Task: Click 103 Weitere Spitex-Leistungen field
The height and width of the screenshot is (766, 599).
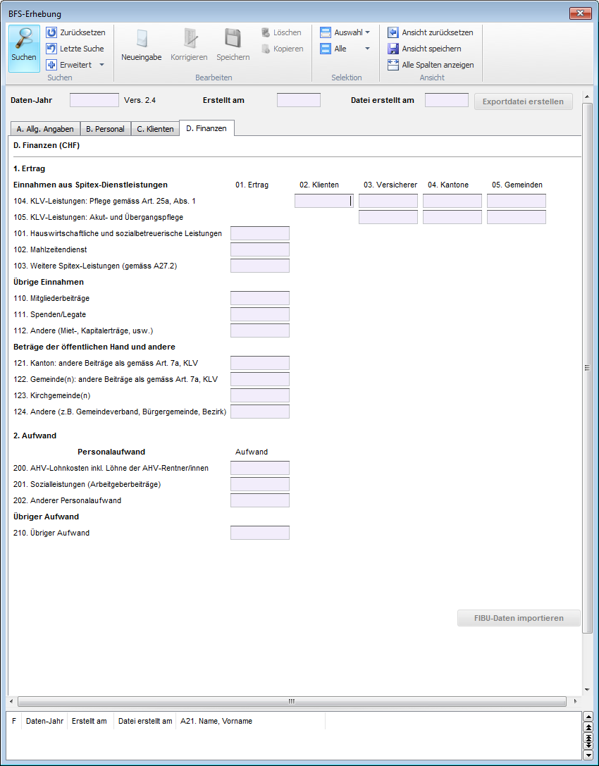Action: pyautogui.click(x=260, y=266)
